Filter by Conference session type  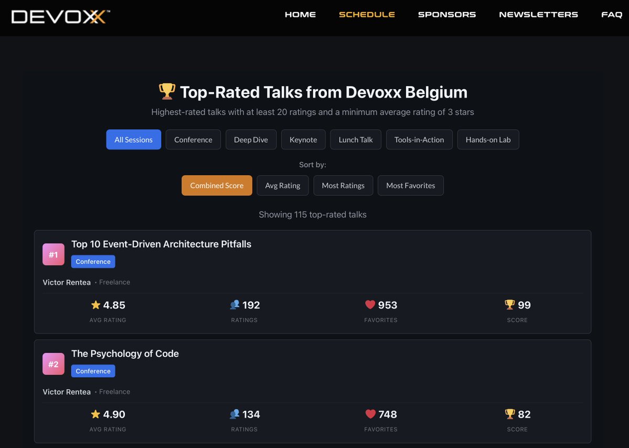tap(193, 140)
